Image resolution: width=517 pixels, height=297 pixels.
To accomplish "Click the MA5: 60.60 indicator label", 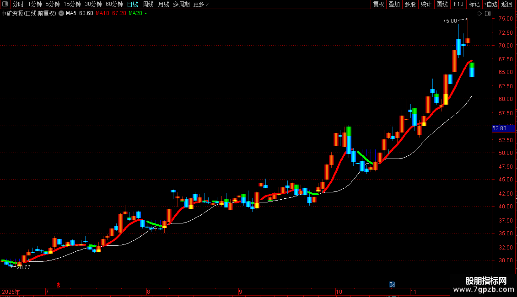I will (x=80, y=14).
